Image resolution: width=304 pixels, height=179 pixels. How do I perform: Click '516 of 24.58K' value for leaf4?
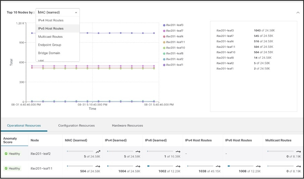264,41
